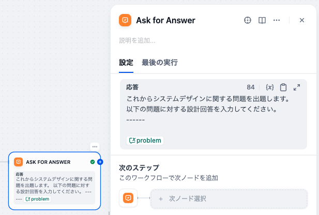Screen dimensions: 319x215
Task: Open the three-dot menu above canvas node
Action: tap(95, 147)
